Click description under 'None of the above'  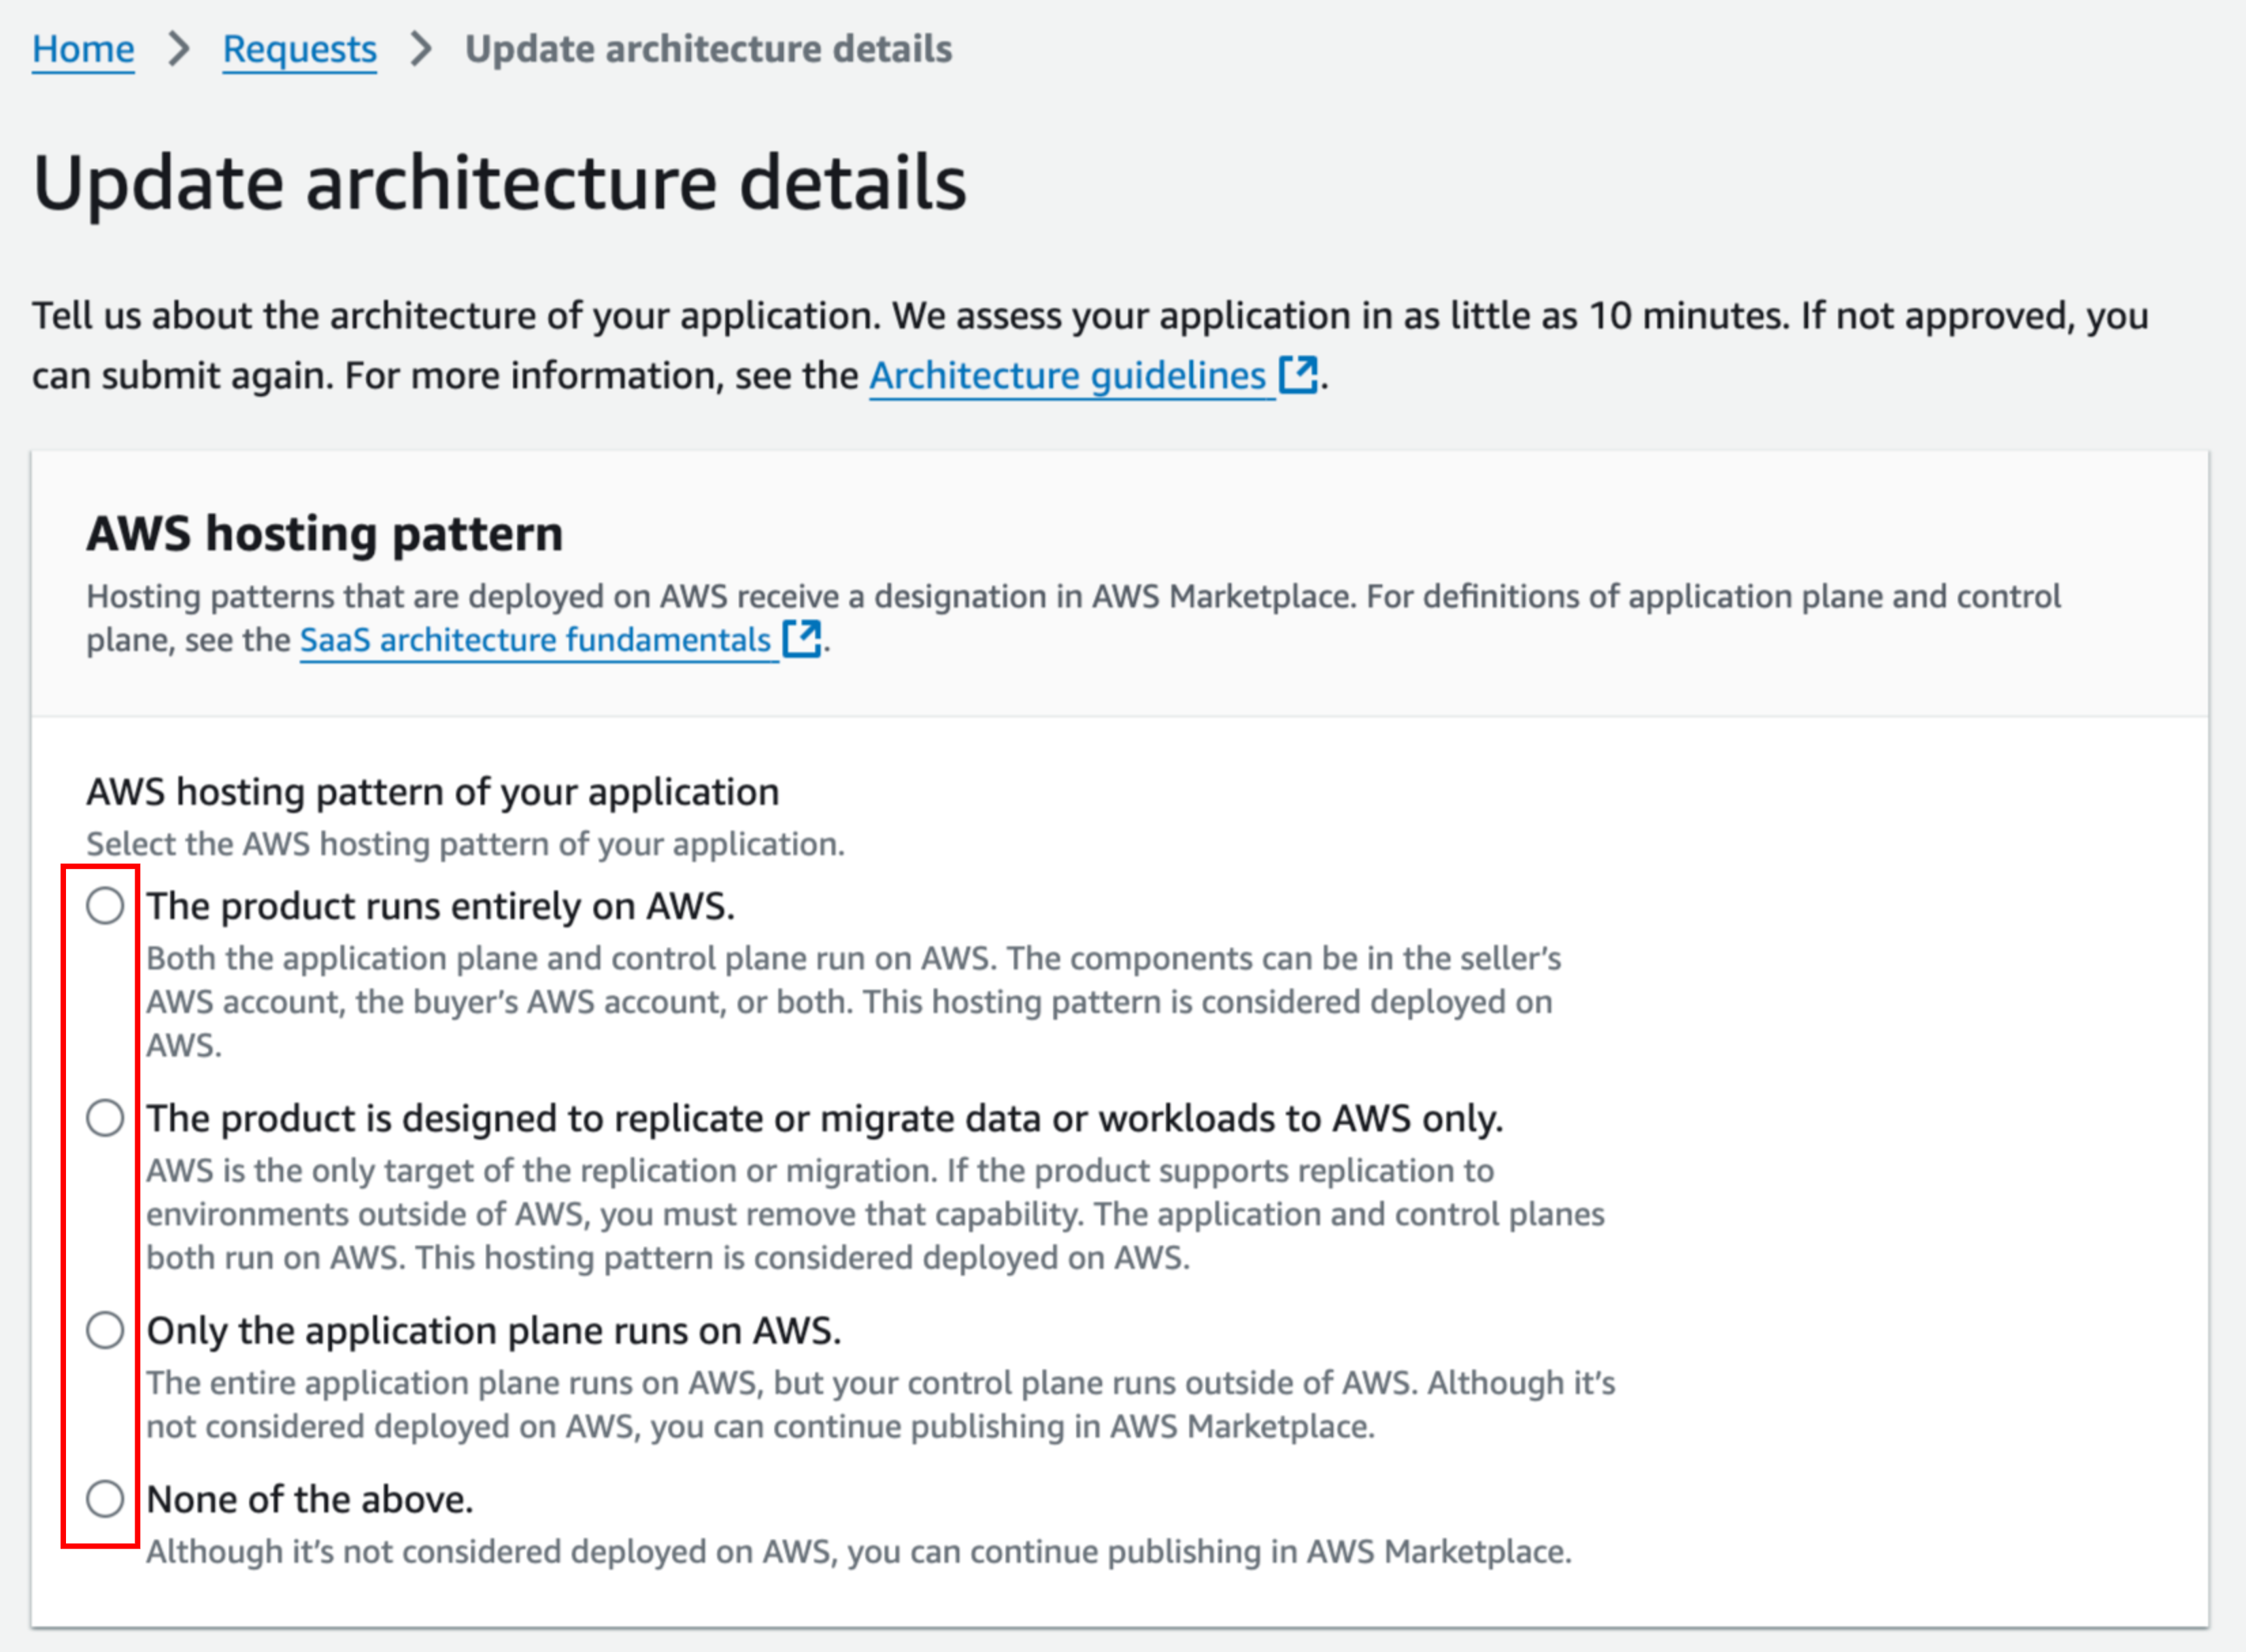pos(858,1552)
